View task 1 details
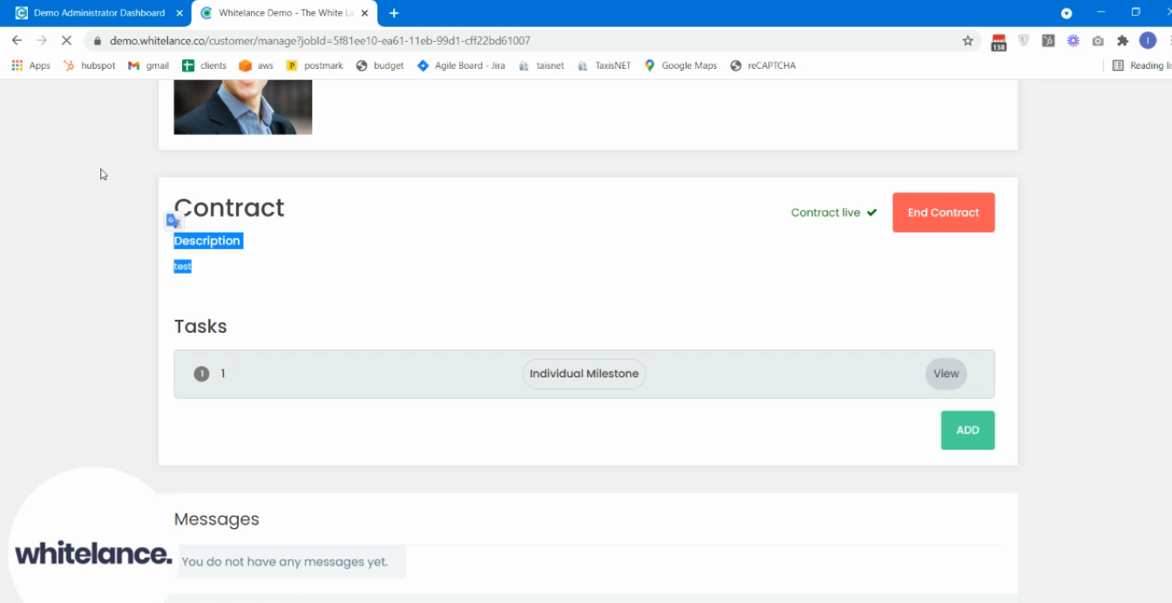 (x=945, y=374)
